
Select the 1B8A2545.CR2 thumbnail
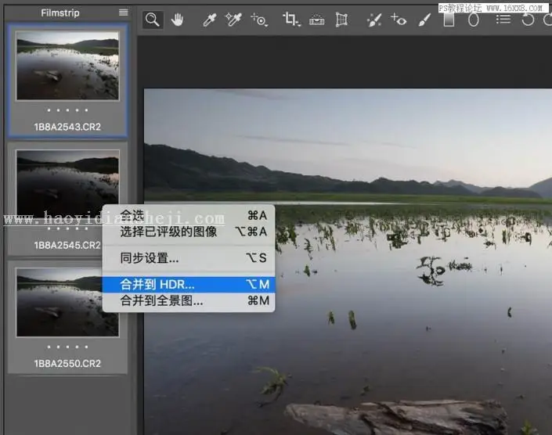67,182
